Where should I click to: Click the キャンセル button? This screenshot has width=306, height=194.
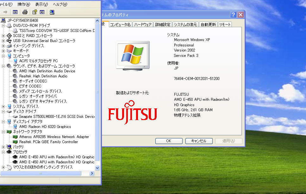click(199, 141)
